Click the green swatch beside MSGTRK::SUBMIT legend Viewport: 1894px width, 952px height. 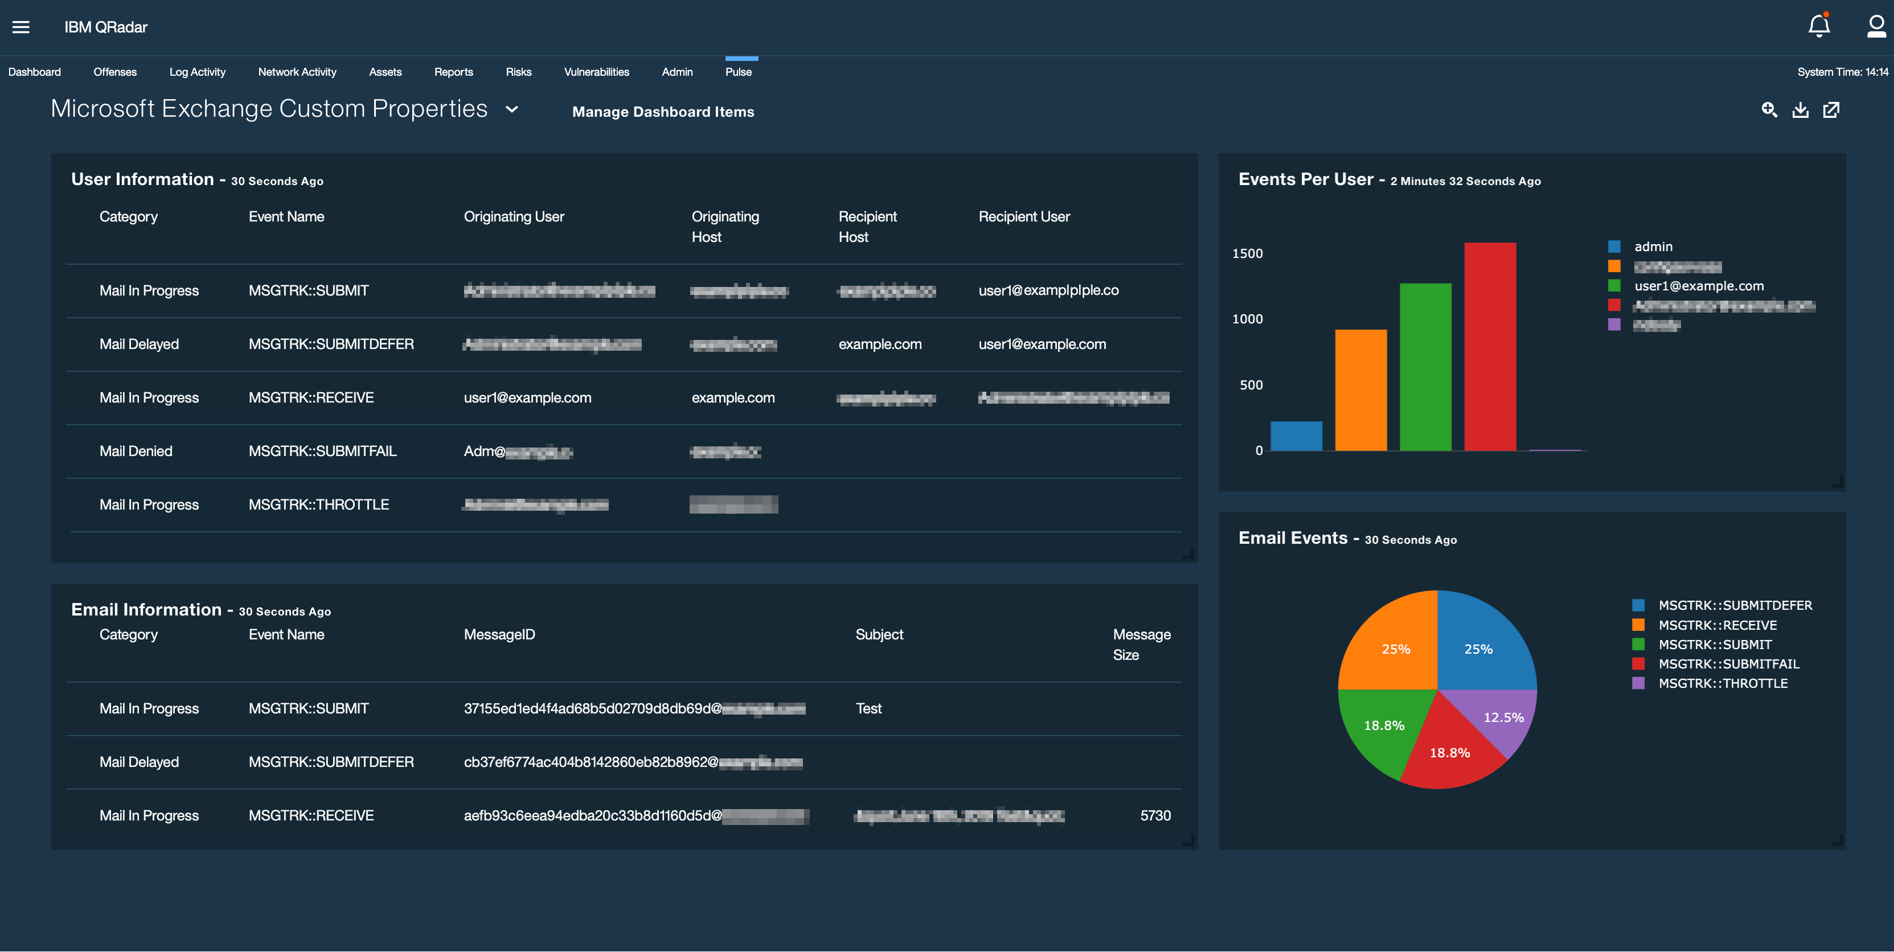1639,644
